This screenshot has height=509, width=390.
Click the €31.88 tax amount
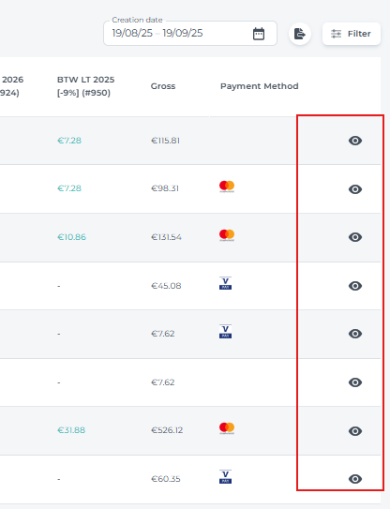coord(71,430)
